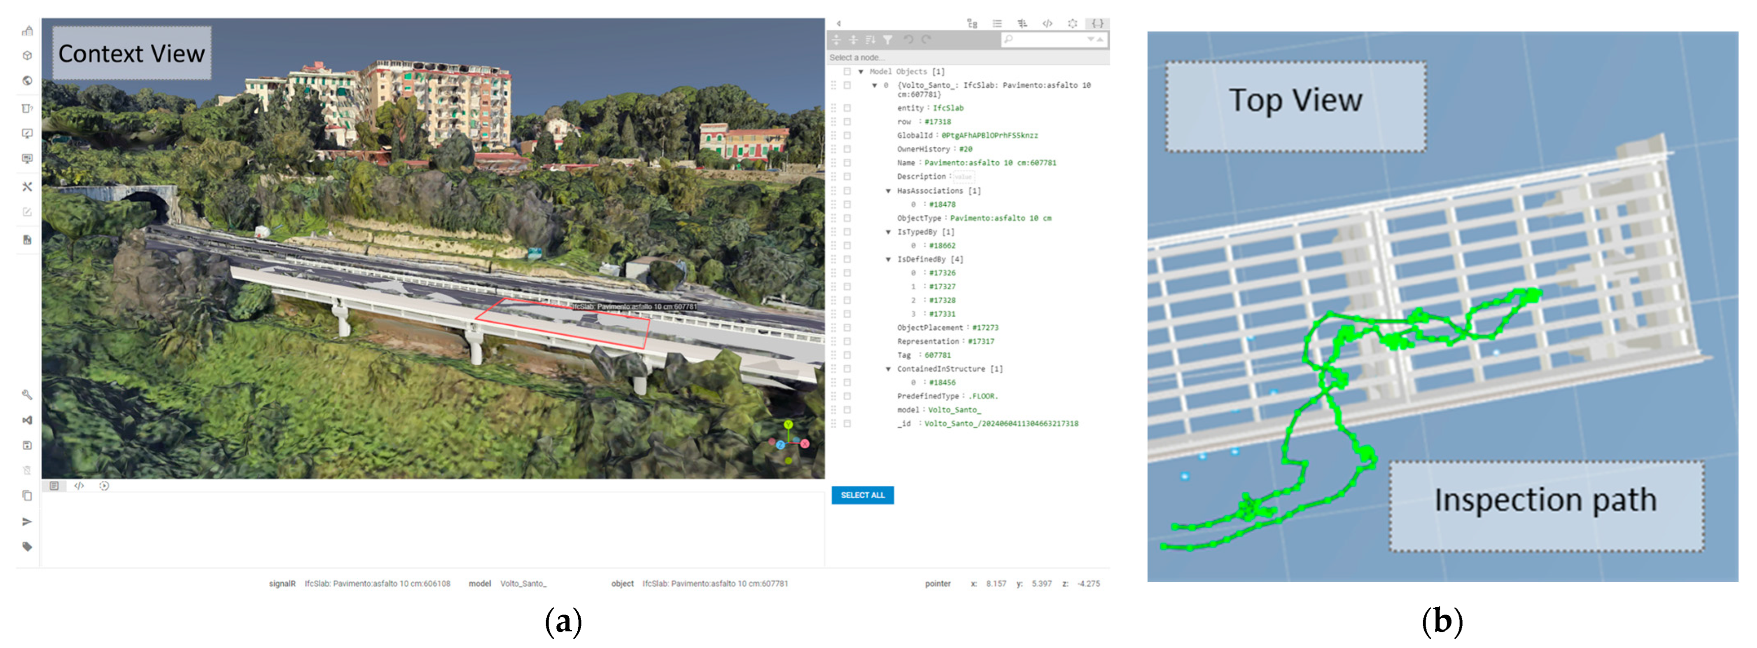Tick the checkbox beside entity IfcSlab row

click(847, 108)
